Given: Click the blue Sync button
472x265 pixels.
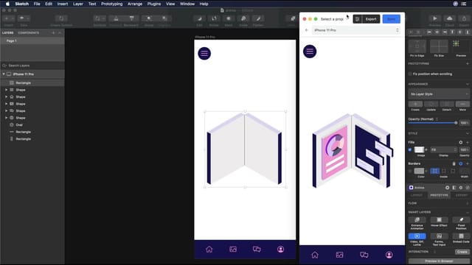Looking at the screenshot, I should (392, 19).
